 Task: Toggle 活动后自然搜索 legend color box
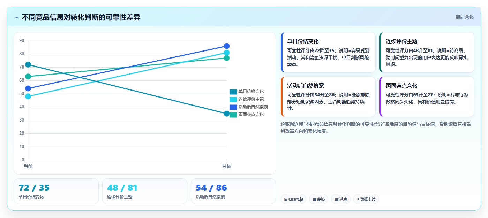(233, 107)
